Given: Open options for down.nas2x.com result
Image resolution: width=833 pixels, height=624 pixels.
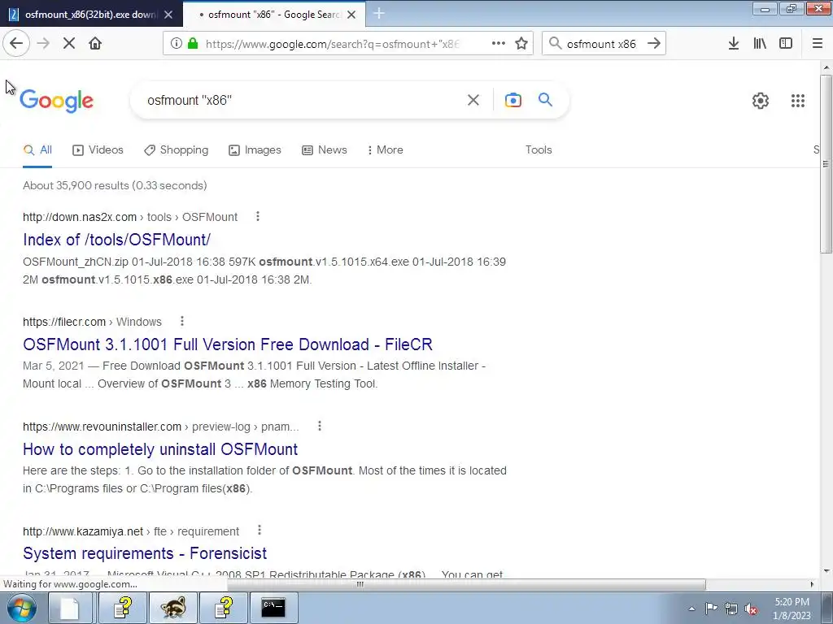Looking at the screenshot, I should coord(258,216).
